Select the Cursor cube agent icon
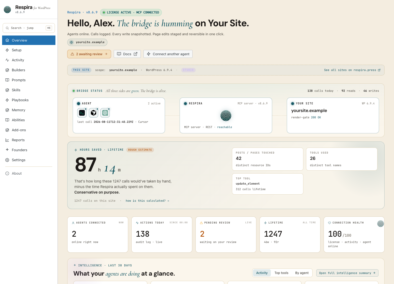Screen dimensions: 394x284 coord(94,113)
